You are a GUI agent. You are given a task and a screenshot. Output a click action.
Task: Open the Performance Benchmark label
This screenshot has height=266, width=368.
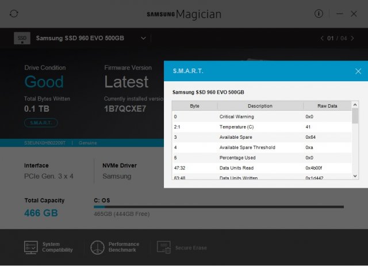click(124, 247)
